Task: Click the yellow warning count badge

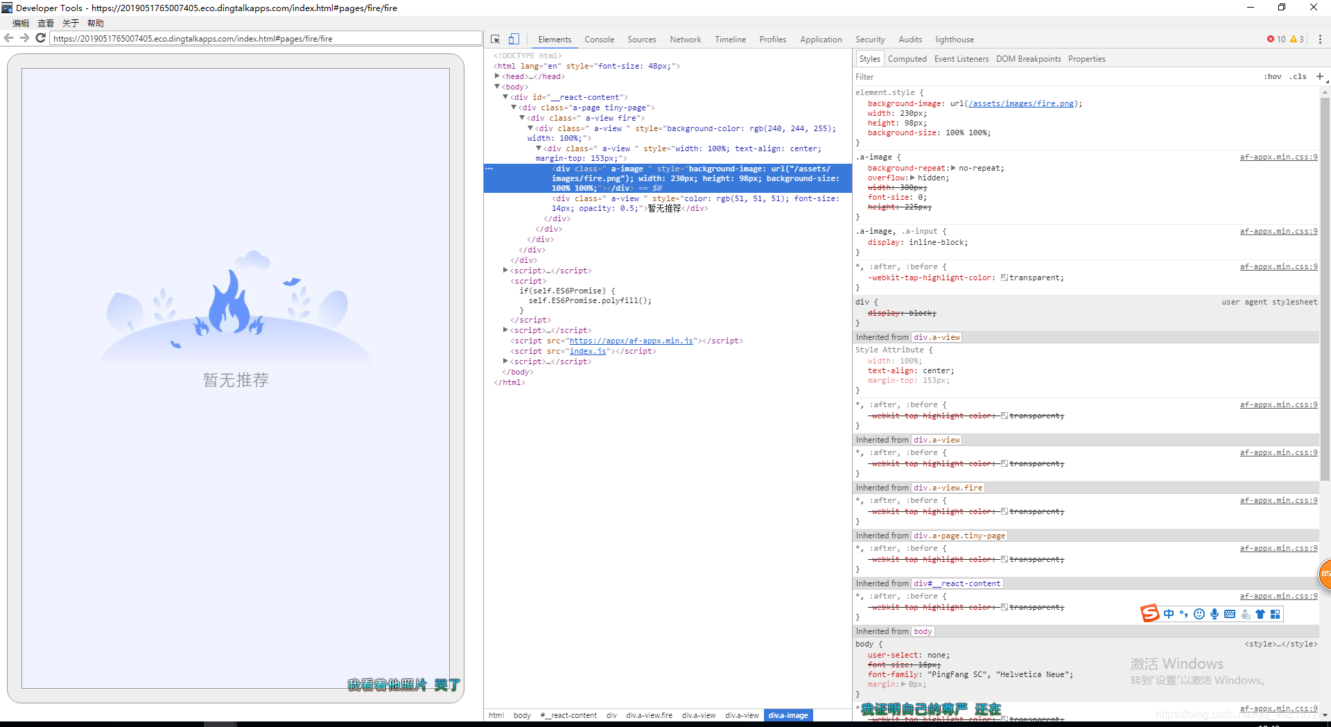Action: tap(1297, 40)
